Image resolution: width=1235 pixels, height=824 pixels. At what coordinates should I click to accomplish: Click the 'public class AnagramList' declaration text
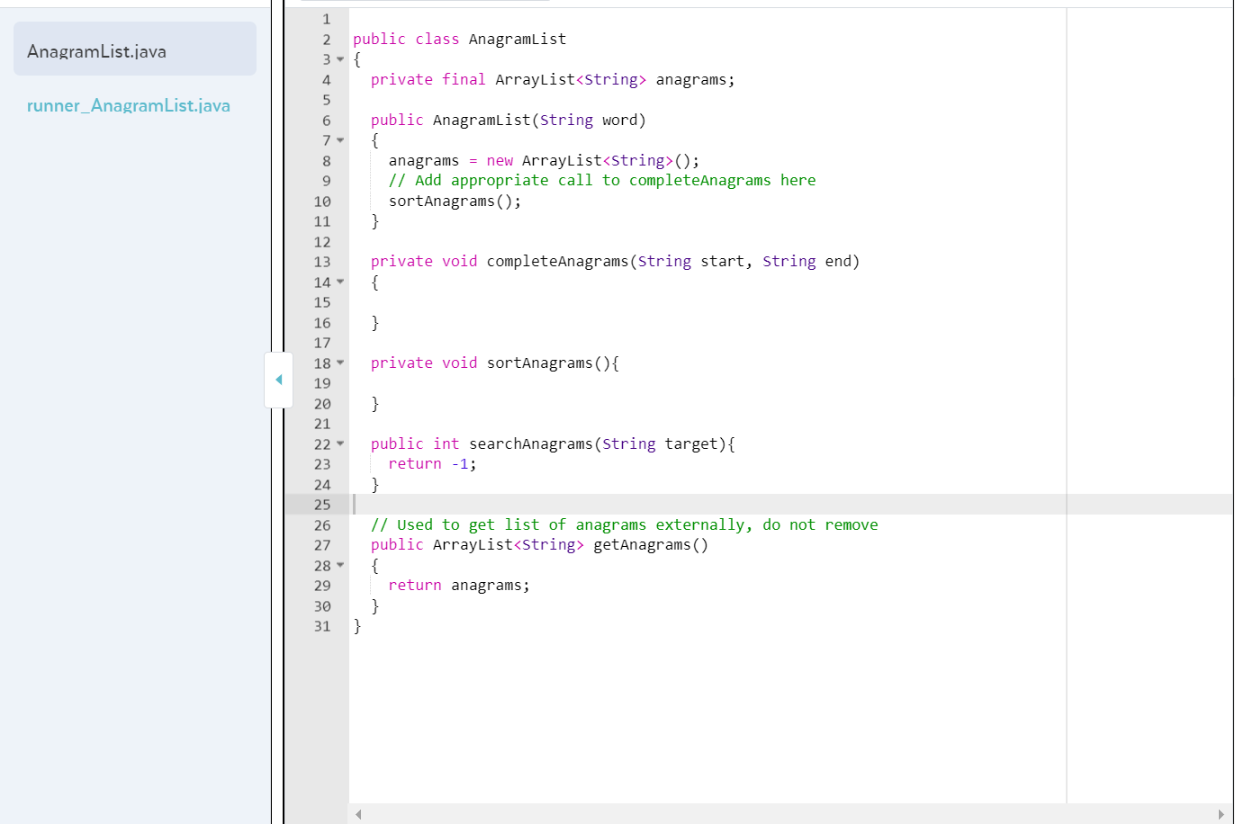coord(460,40)
